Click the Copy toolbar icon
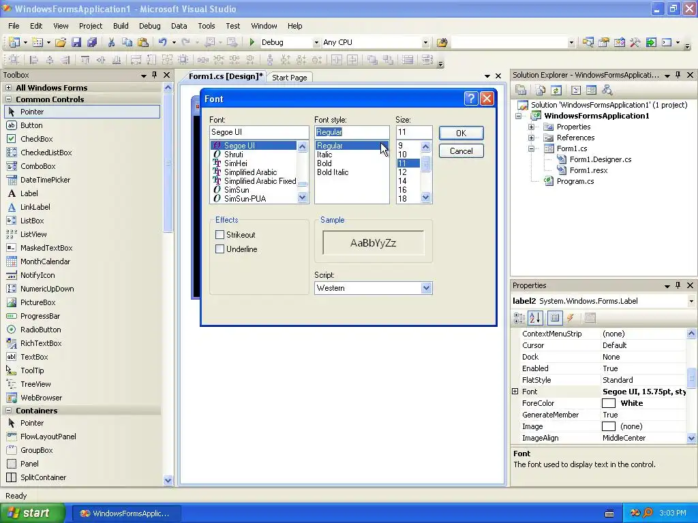 coord(127,42)
